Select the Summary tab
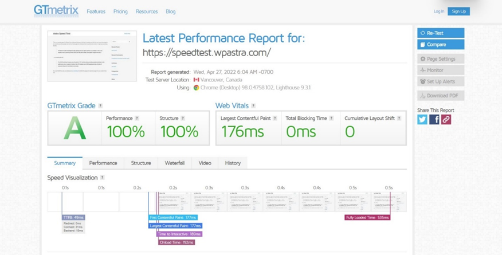Viewport: 502px width, 255px height. pos(65,163)
